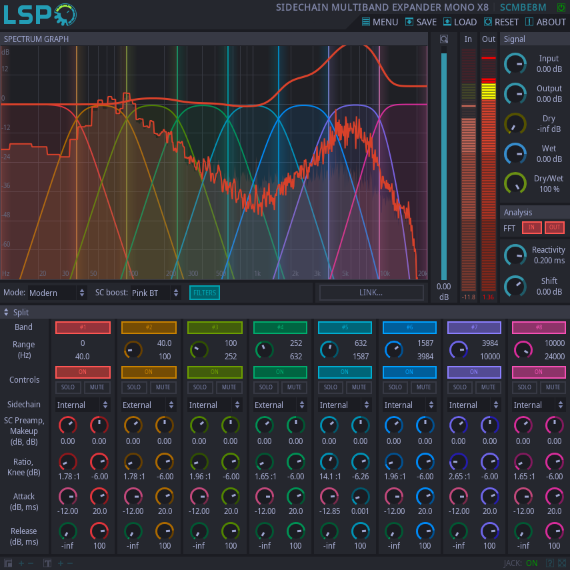Click band #5 attack time knob showing 0.001
Viewport: 570px width, 570px height.
(x=360, y=497)
